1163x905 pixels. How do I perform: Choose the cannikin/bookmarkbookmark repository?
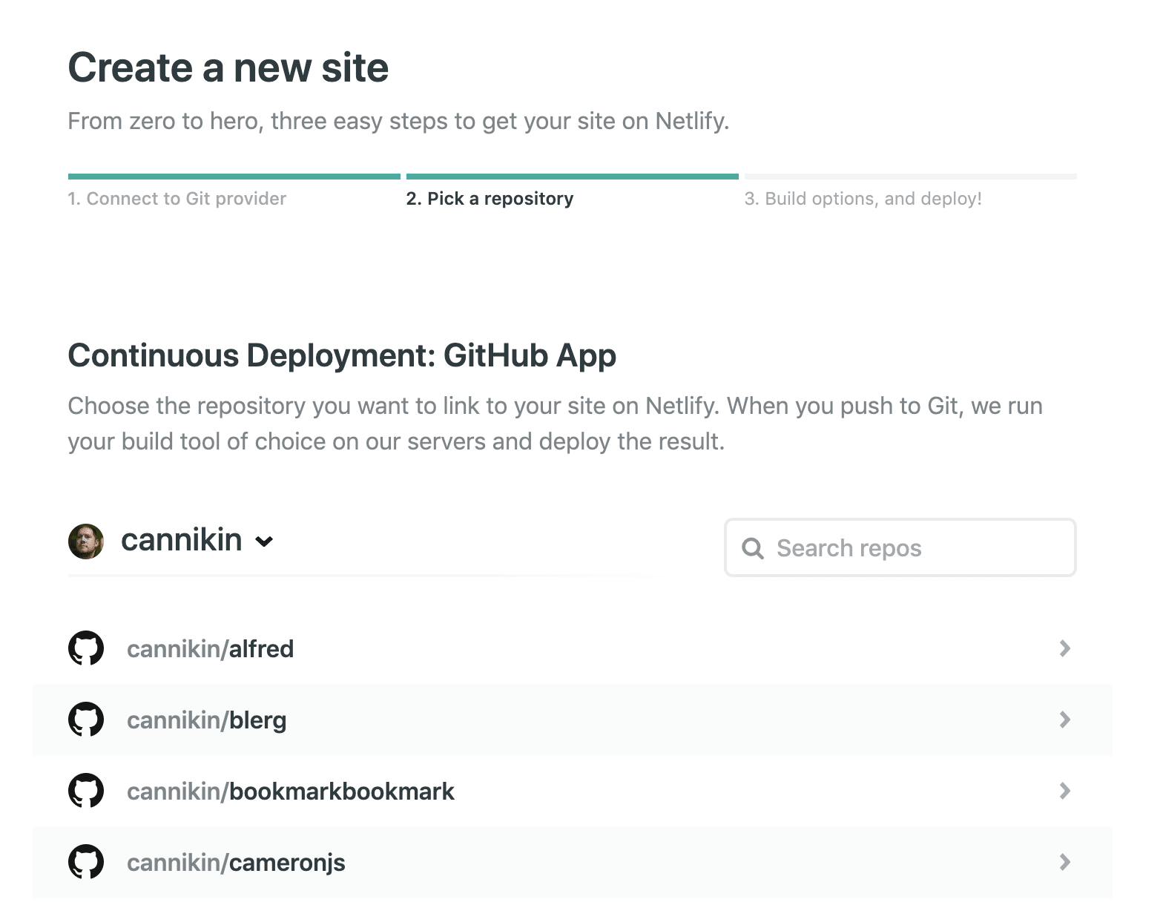[x=573, y=791]
